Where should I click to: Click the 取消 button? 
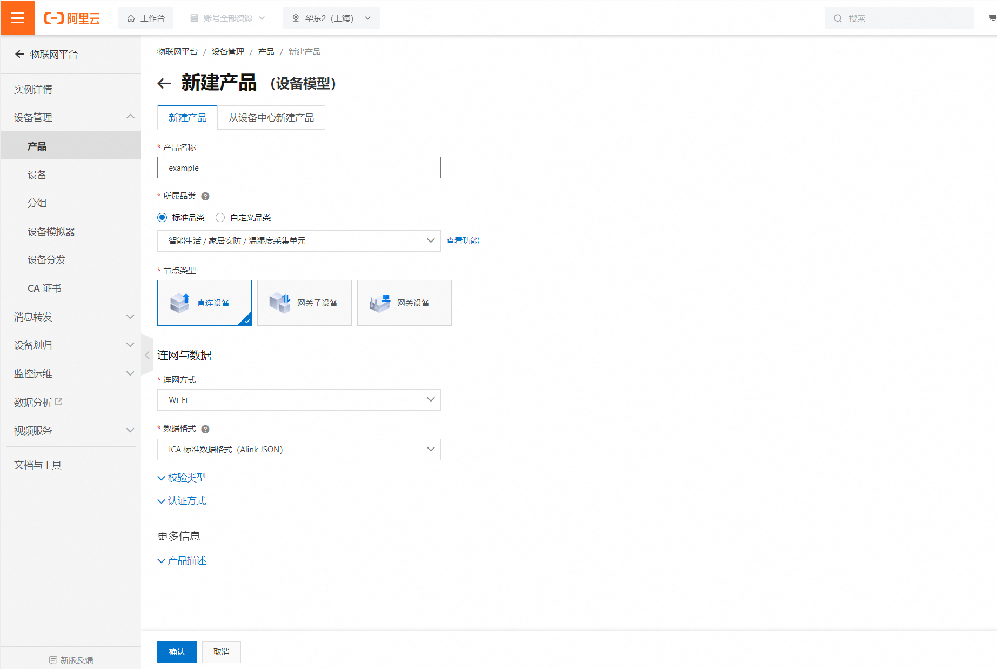point(222,652)
